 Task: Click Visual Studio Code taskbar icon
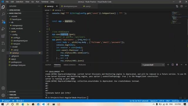pyautogui.click(x=43, y=104)
